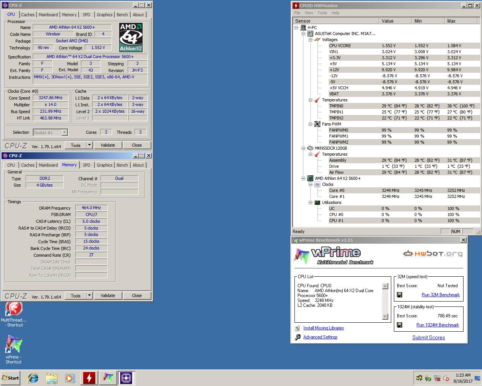482x386 pixels.
Task: Run the 1024M Benchmark
Action: click(438, 325)
